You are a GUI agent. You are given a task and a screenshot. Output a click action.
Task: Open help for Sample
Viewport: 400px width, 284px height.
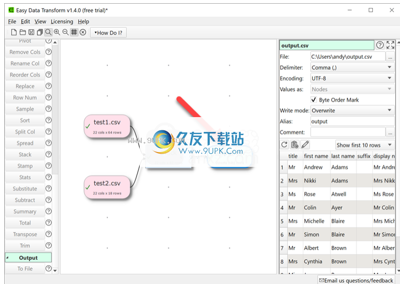click(48, 109)
